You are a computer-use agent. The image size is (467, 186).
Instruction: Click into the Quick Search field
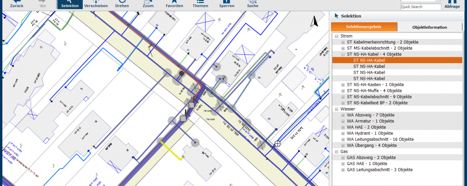[421, 7]
